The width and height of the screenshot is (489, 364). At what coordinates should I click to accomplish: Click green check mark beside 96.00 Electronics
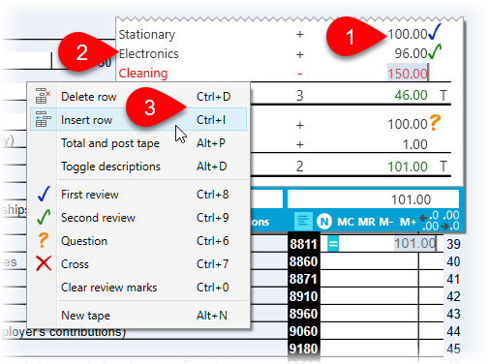[435, 51]
